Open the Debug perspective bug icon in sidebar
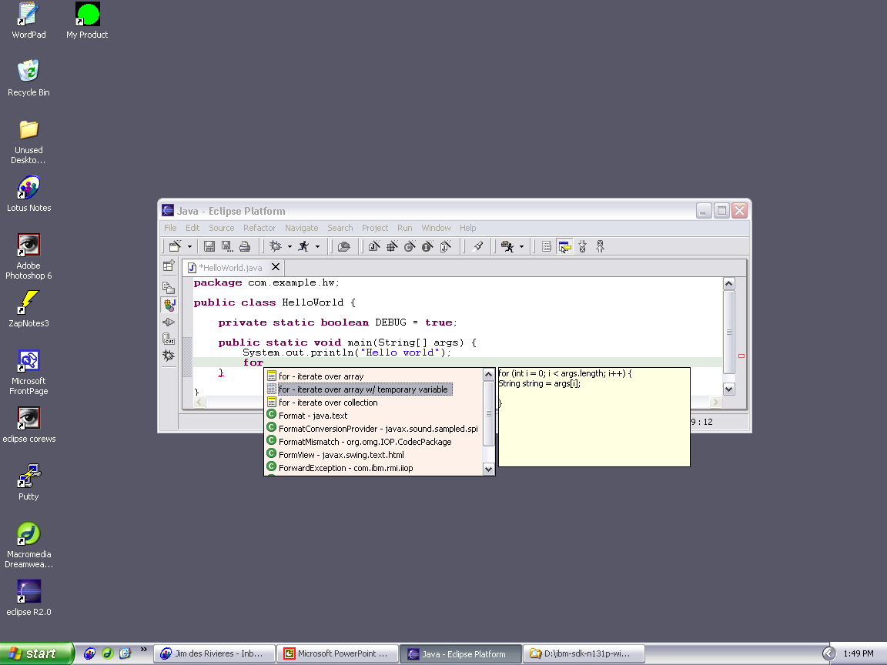 point(169,356)
